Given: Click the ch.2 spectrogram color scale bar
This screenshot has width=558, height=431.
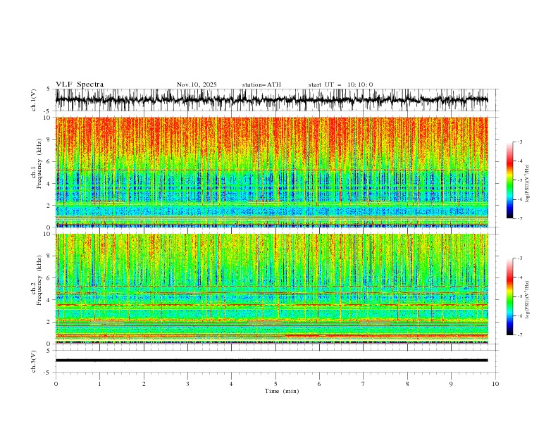Looking at the screenshot, I should tap(510, 296).
